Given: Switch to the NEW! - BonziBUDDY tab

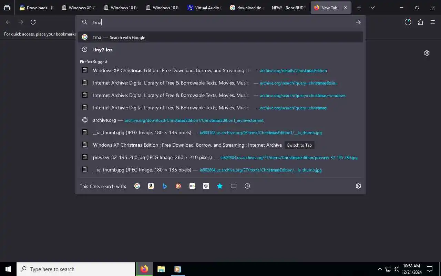Looking at the screenshot, I should 289,8.
